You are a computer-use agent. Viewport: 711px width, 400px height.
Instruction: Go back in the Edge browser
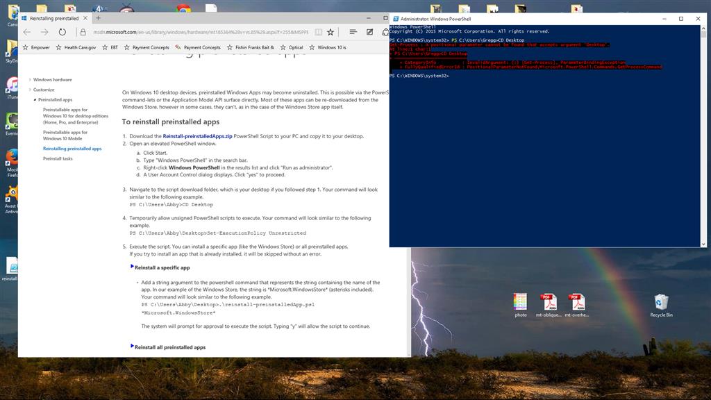point(27,32)
